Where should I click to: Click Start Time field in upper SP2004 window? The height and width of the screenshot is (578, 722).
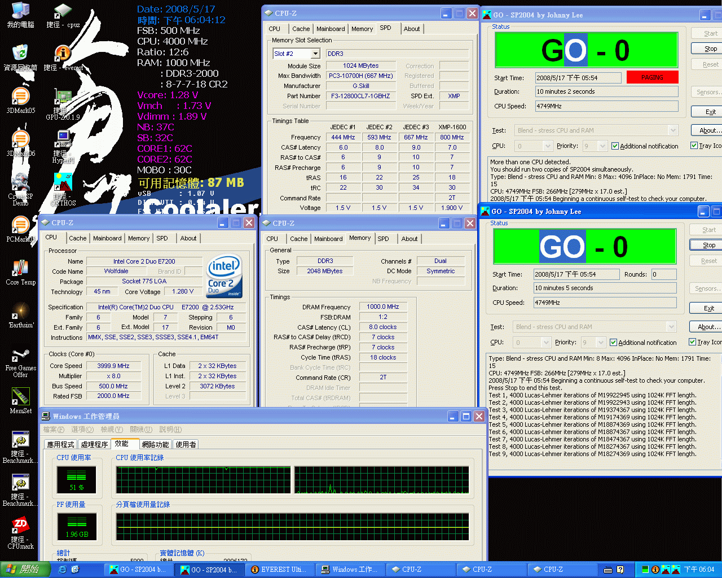click(578, 78)
